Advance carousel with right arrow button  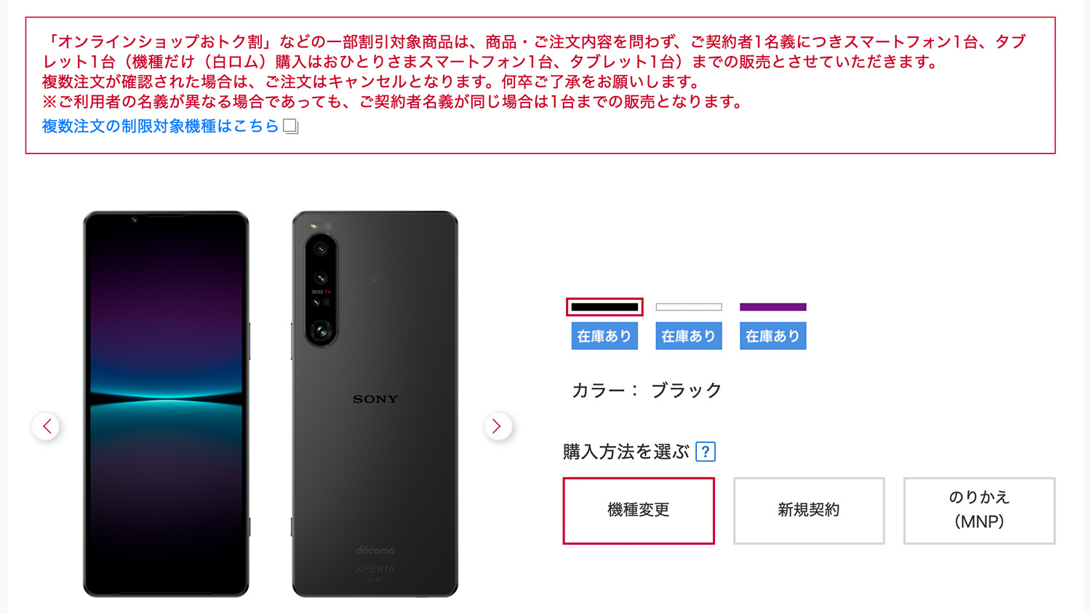click(x=497, y=426)
